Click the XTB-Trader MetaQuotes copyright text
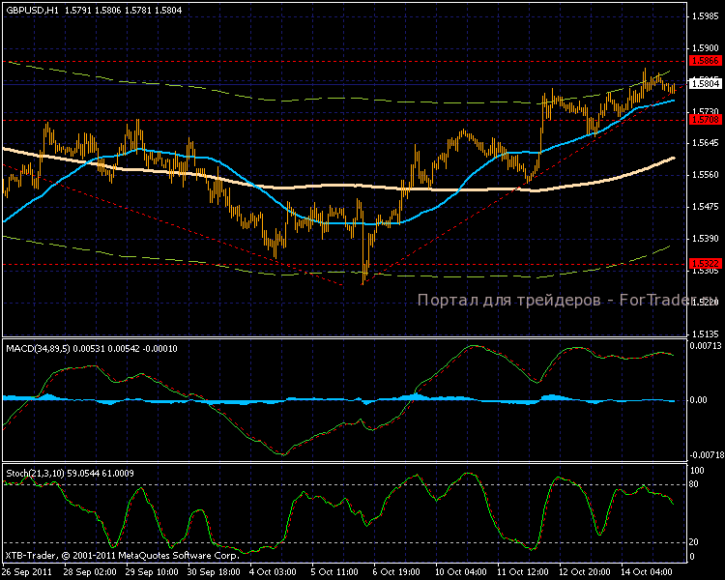725x580 pixels. click(122, 556)
